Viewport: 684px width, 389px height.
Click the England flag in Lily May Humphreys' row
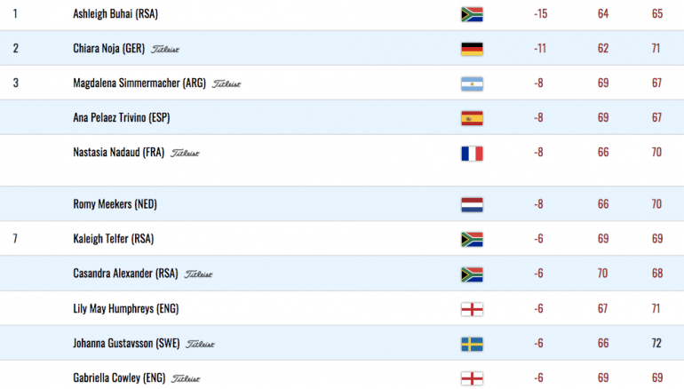[472, 309]
